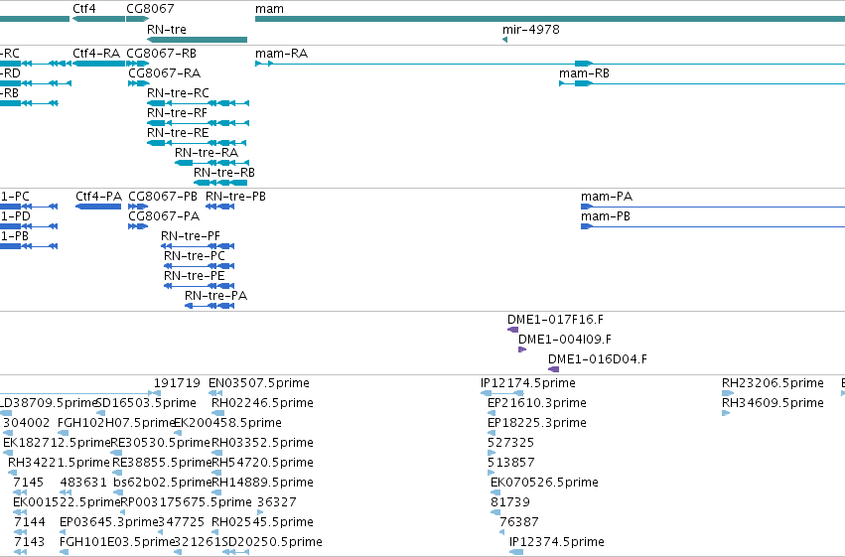The image size is (845, 557).
Task: Click the mam-PB protein label
Action: (606, 216)
